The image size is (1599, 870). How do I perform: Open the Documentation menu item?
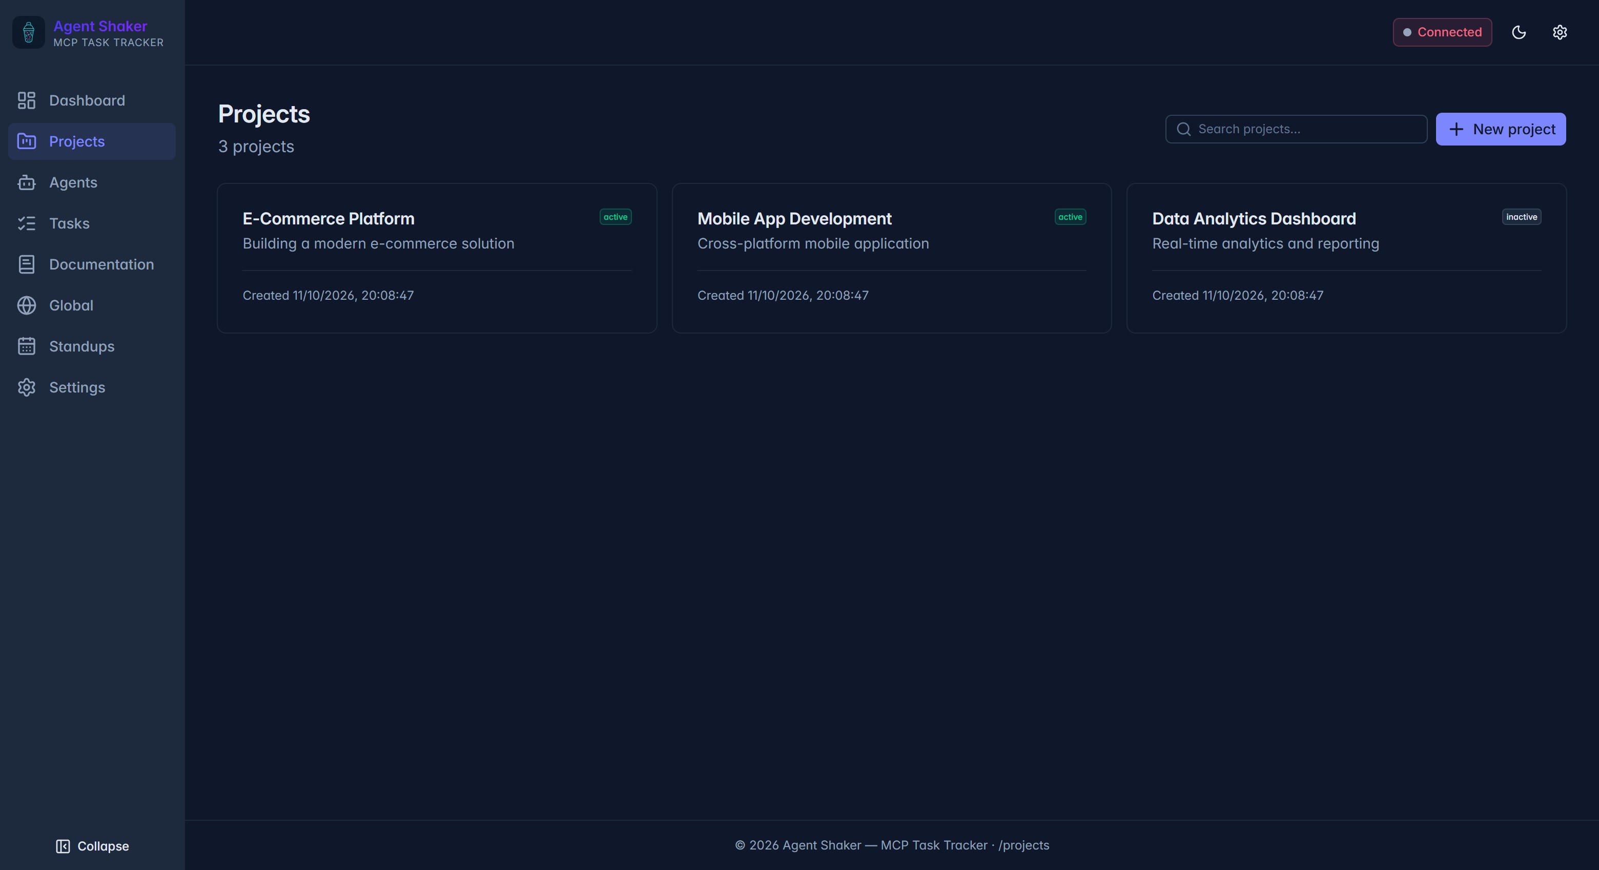pos(92,264)
